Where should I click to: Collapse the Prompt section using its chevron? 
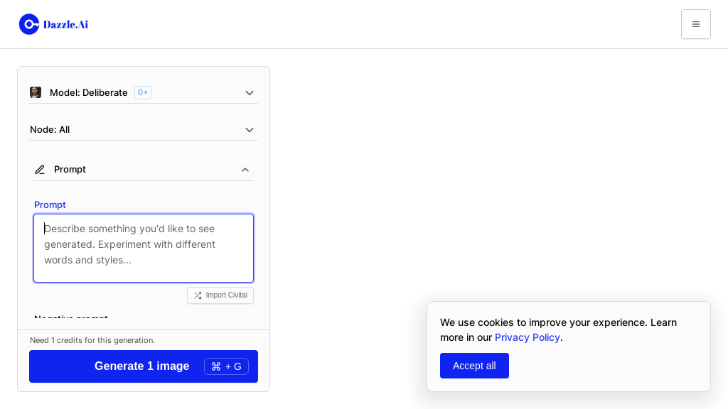[245, 170]
